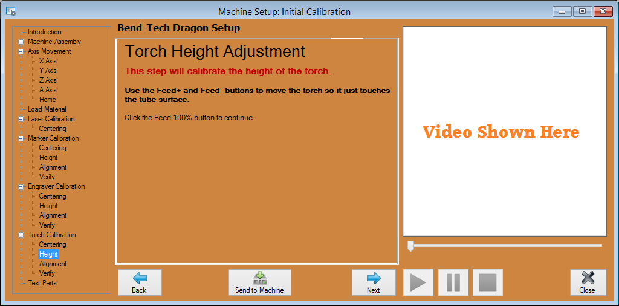
Task: Click the video progress slider handle
Action: (410, 246)
